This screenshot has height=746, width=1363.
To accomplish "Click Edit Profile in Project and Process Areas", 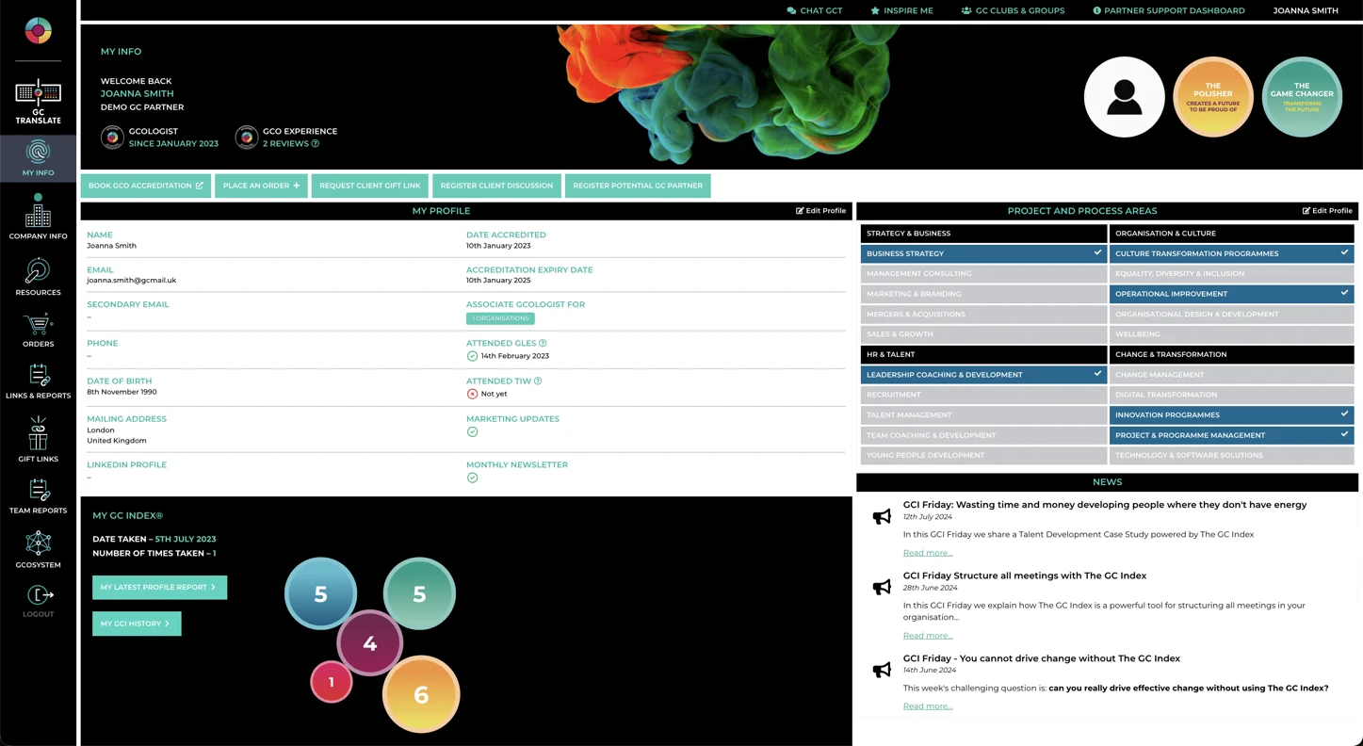I will click(1327, 211).
